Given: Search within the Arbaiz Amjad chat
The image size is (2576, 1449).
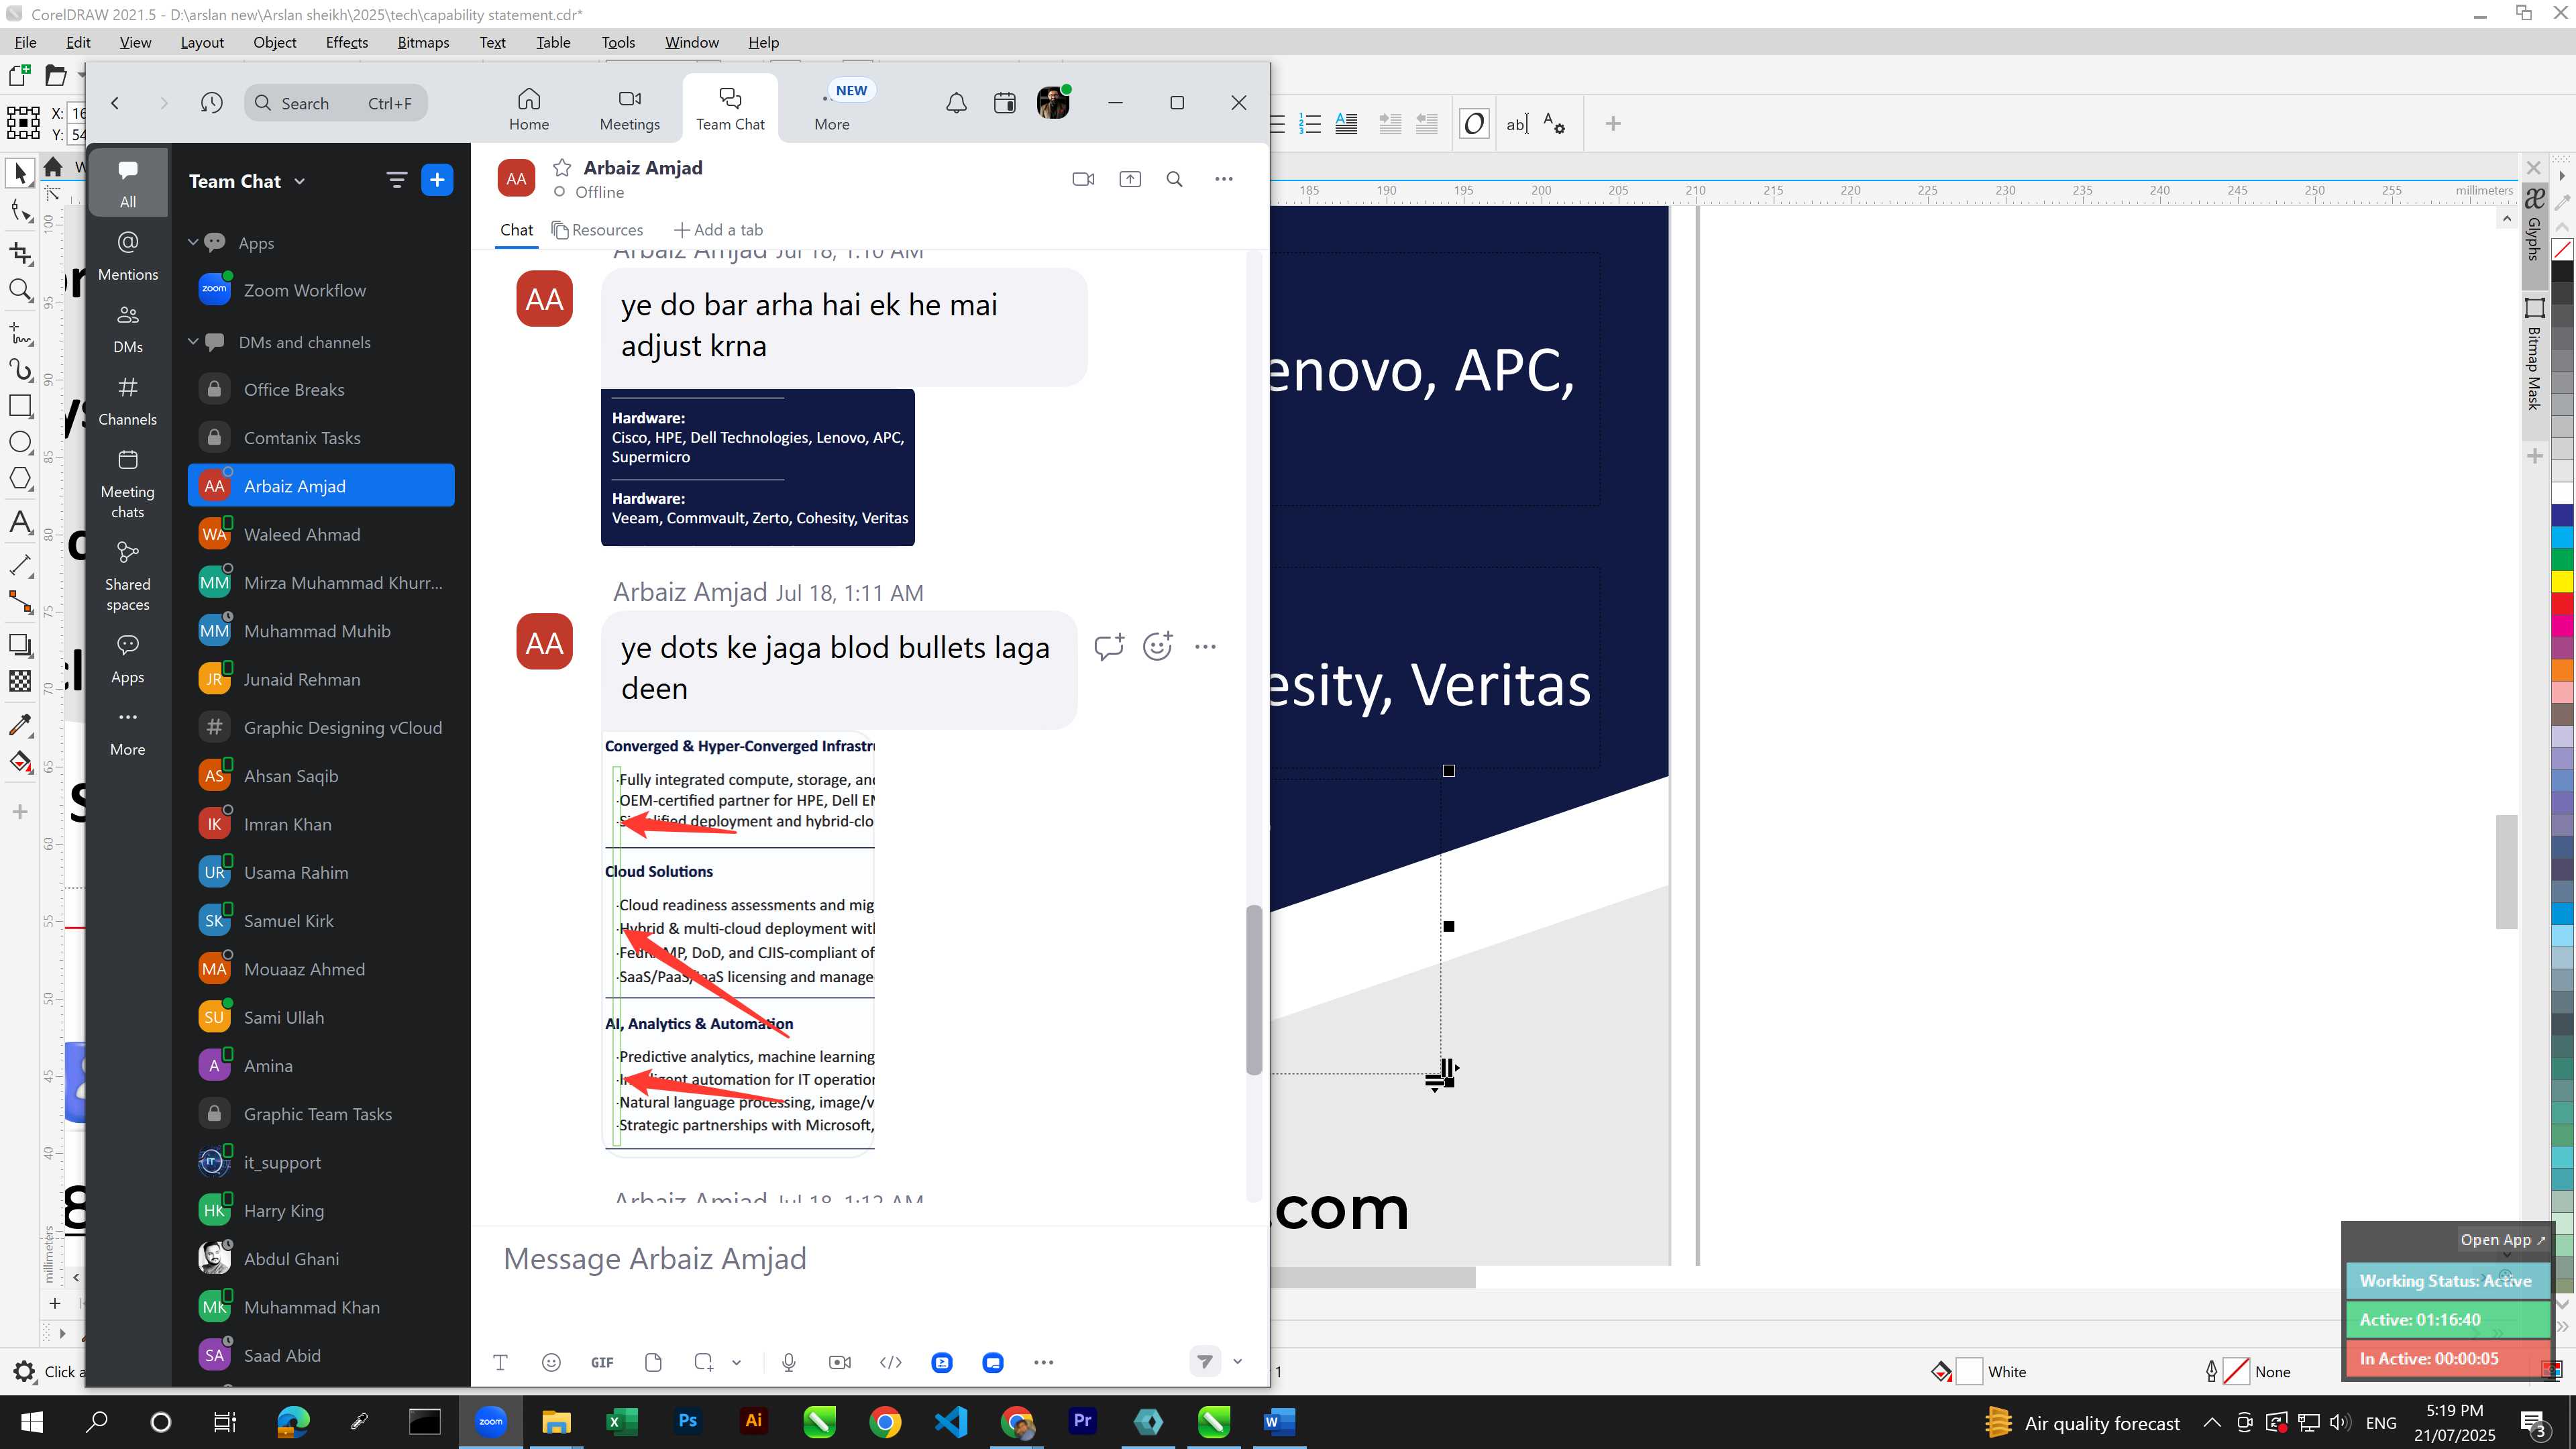Looking at the screenshot, I should [x=1175, y=179].
